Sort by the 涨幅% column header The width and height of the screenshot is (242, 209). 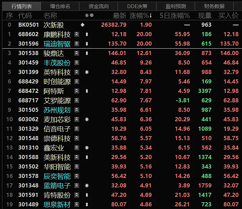[x=141, y=16]
